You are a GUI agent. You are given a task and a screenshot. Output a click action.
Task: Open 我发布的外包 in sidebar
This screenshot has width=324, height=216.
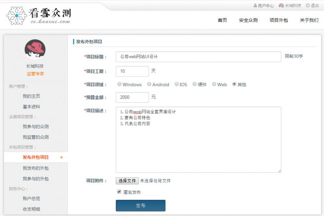36,168
